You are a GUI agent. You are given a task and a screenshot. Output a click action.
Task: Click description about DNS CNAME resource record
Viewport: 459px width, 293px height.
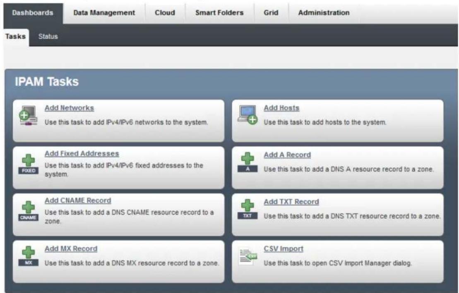(129, 217)
